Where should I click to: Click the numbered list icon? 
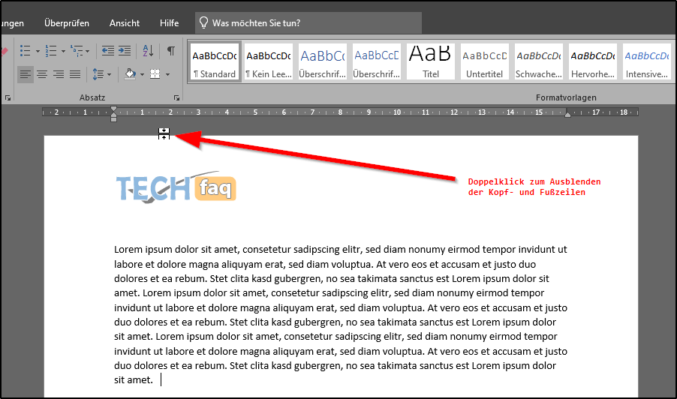coord(51,51)
